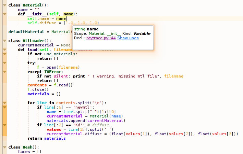This screenshot has height=154, width=243.
Task: Click the use_materials identifier
Action: [60, 54]
